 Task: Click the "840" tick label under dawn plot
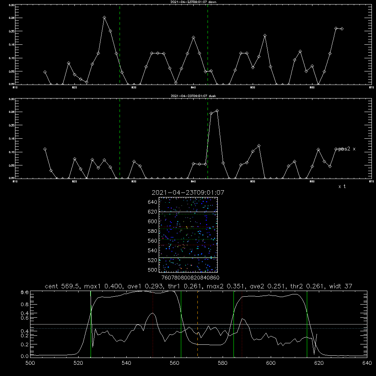coord(194,88)
